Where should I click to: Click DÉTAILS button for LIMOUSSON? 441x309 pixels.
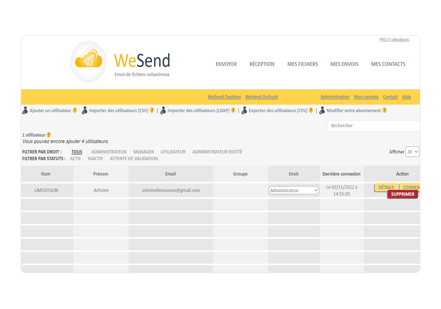pyautogui.click(x=386, y=187)
